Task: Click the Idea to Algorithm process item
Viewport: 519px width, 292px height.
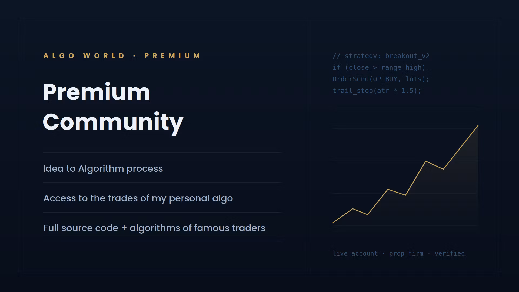Action: (103, 168)
